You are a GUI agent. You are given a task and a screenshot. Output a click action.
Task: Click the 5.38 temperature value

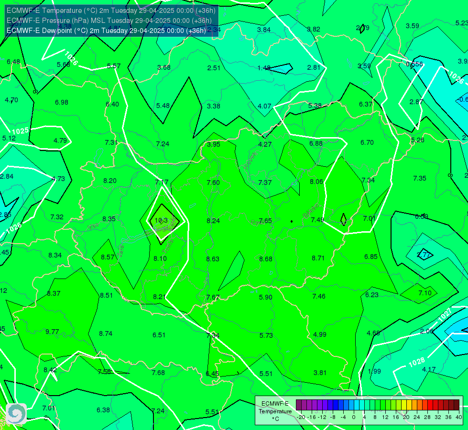[315, 106]
